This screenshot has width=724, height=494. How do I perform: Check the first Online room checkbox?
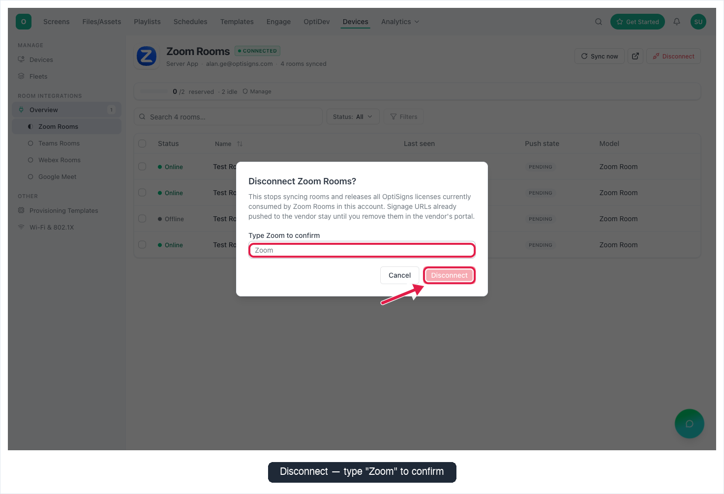pyautogui.click(x=142, y=167)
